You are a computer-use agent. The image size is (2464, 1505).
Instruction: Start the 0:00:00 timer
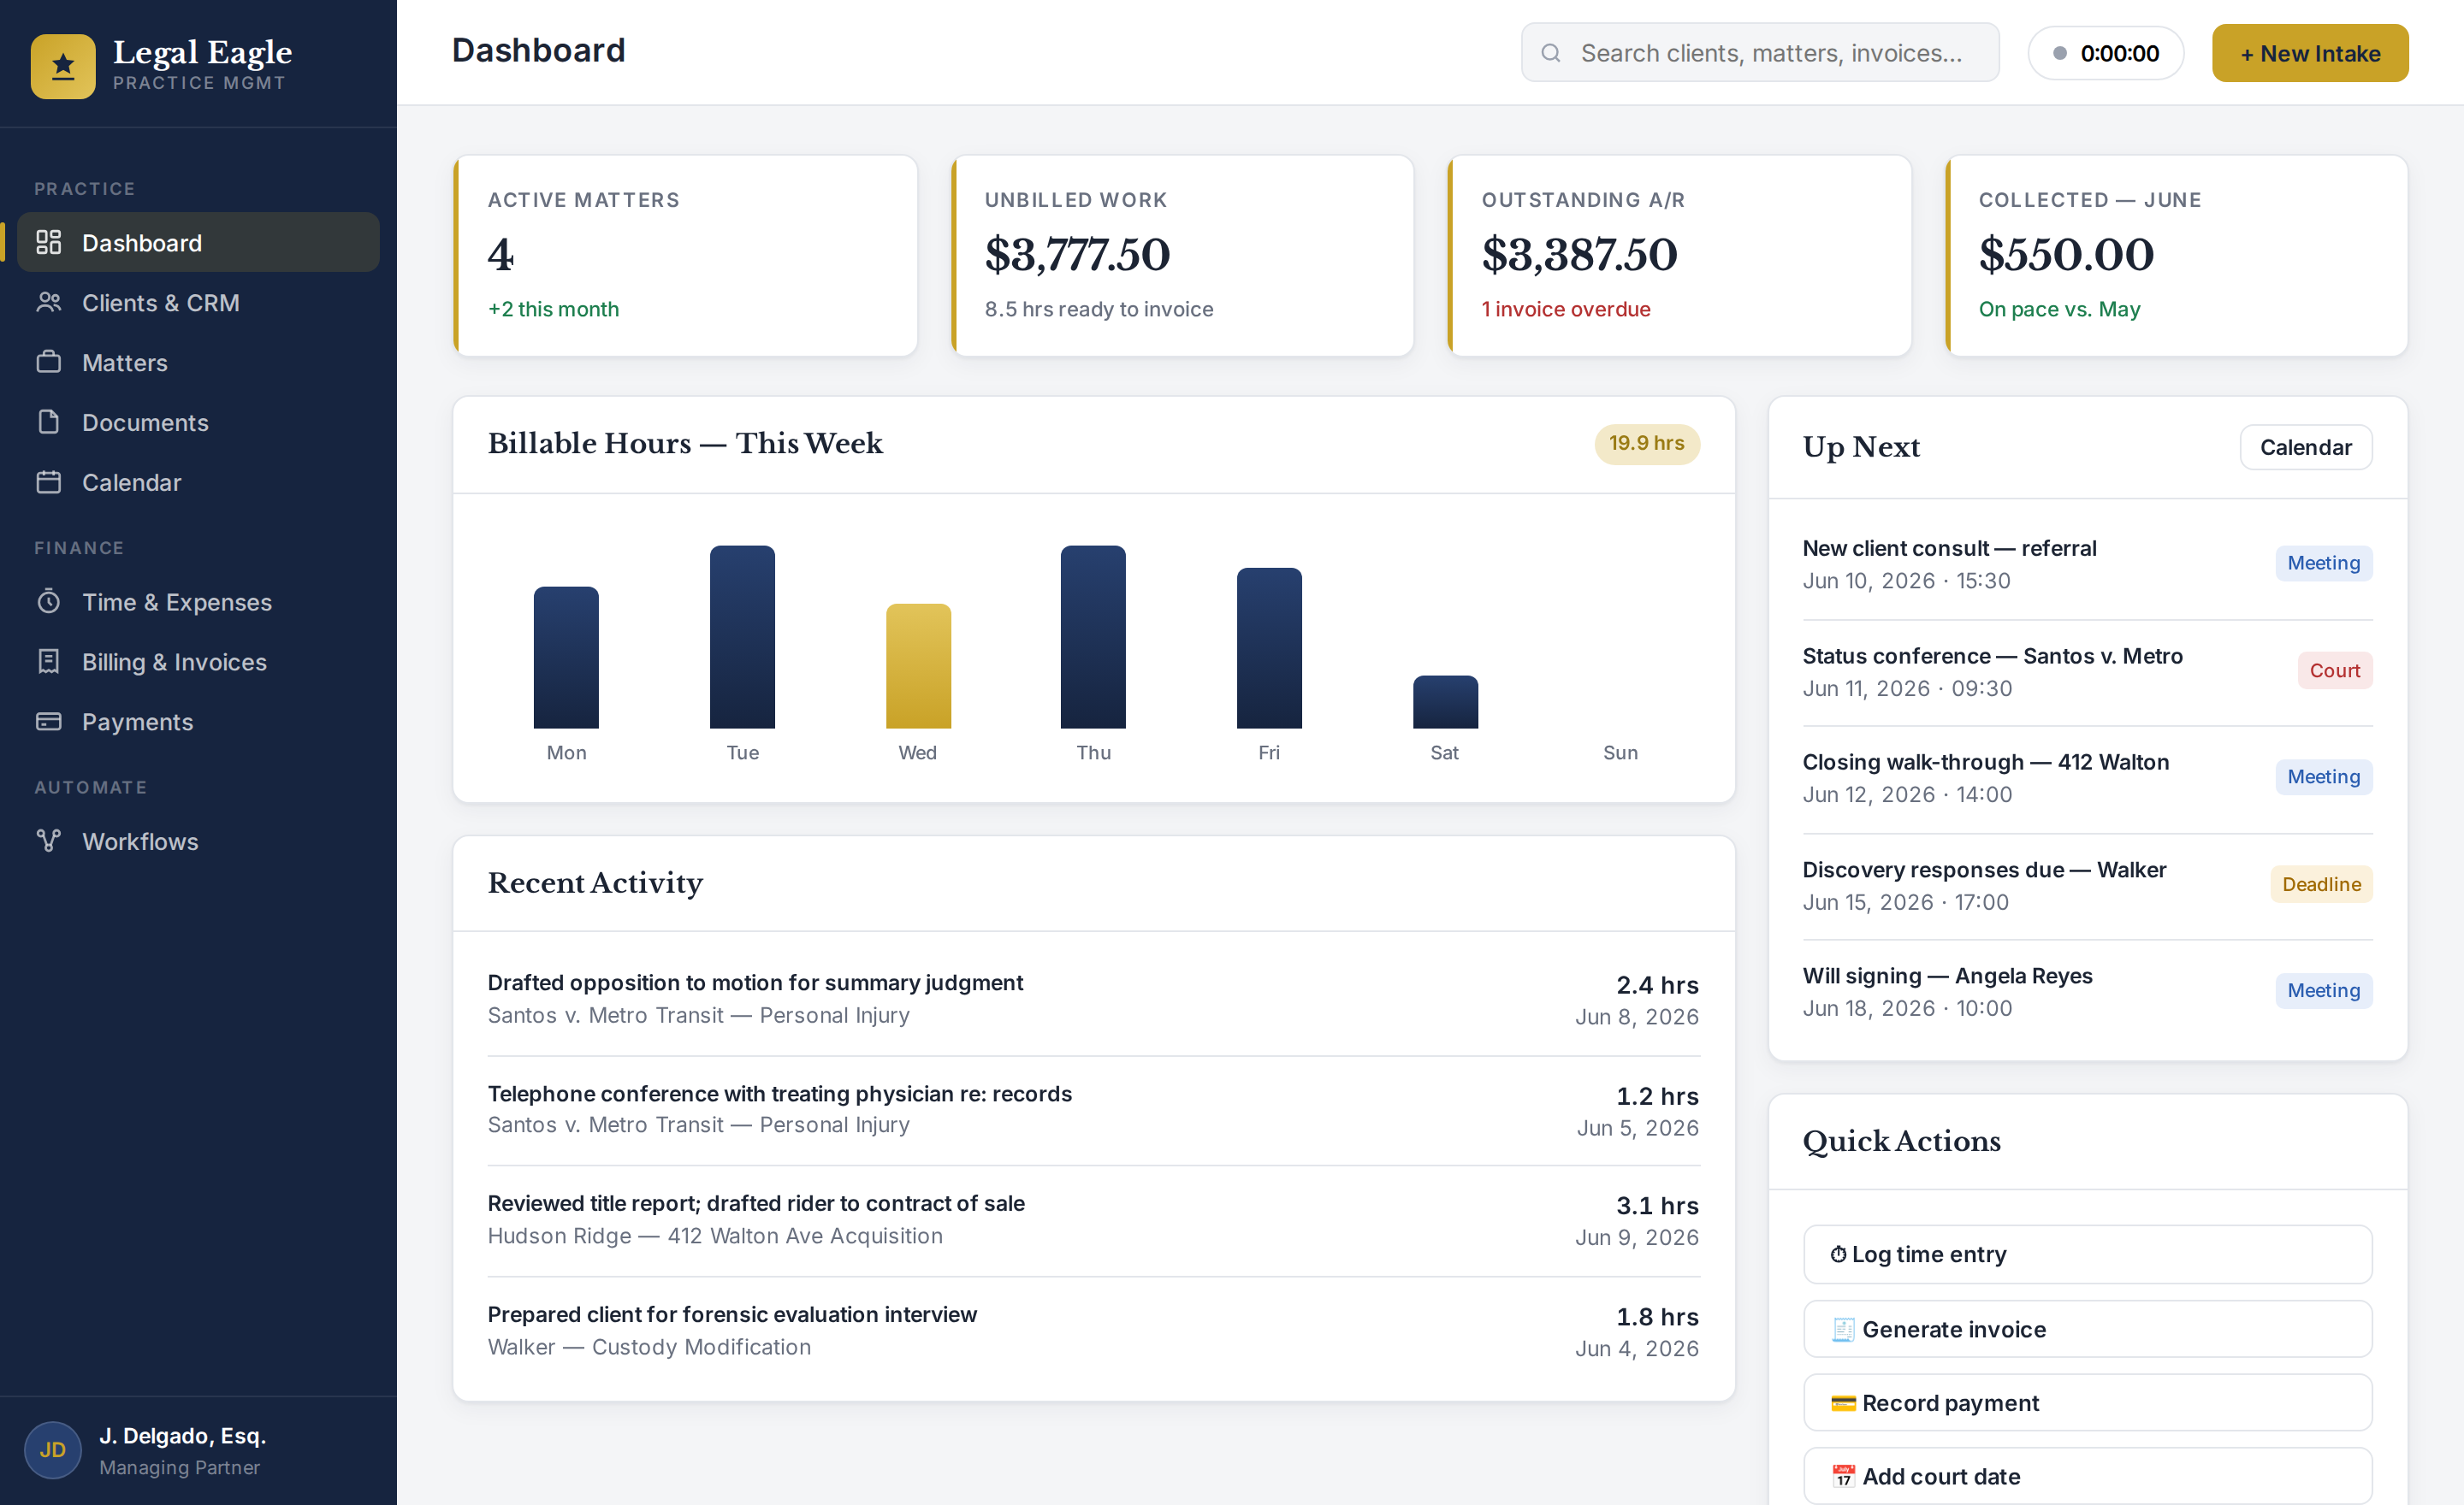2106,53
